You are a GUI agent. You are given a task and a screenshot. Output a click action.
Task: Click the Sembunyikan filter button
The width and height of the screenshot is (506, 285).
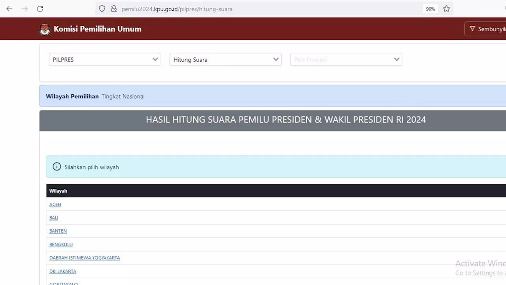tap(485, 29)
